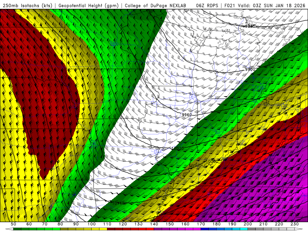Click the 230 value on the color scale

pyautogui.click(x=295, y=224)
